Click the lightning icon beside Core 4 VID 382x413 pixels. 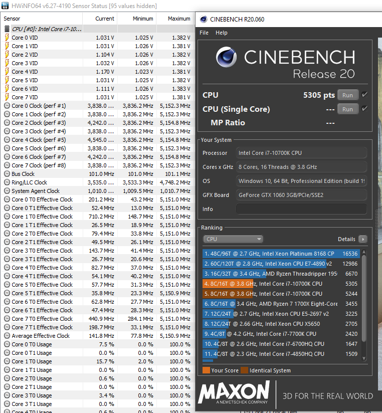point(7,72)
